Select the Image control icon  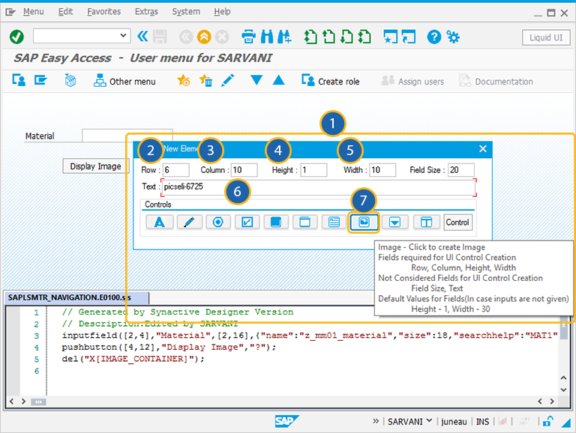364,222
